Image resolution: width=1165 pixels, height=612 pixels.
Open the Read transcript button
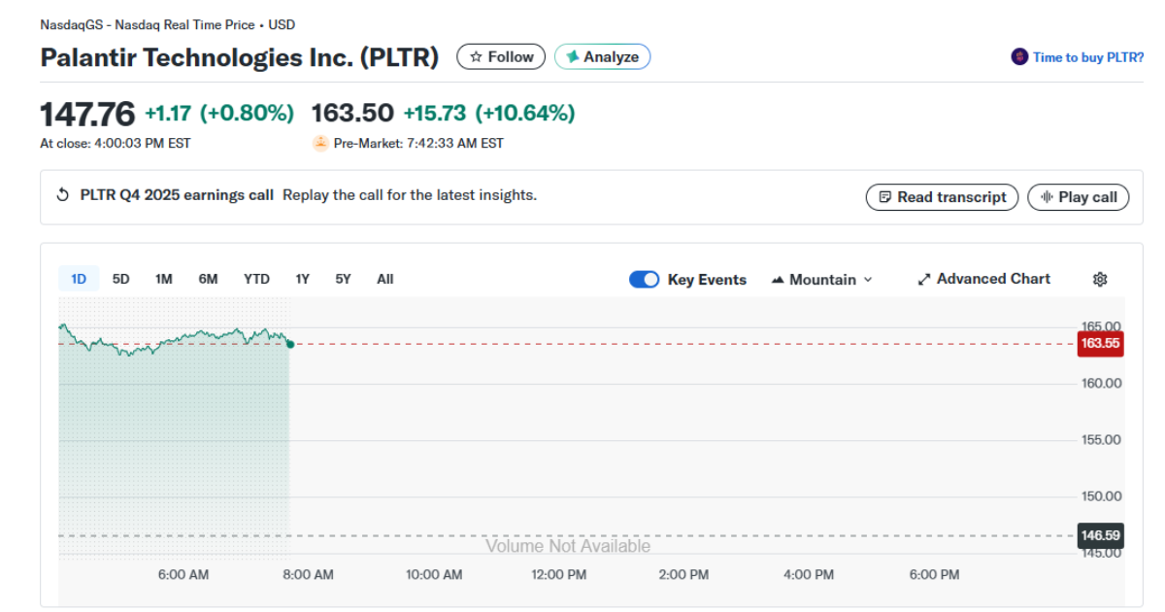(942, 196)
